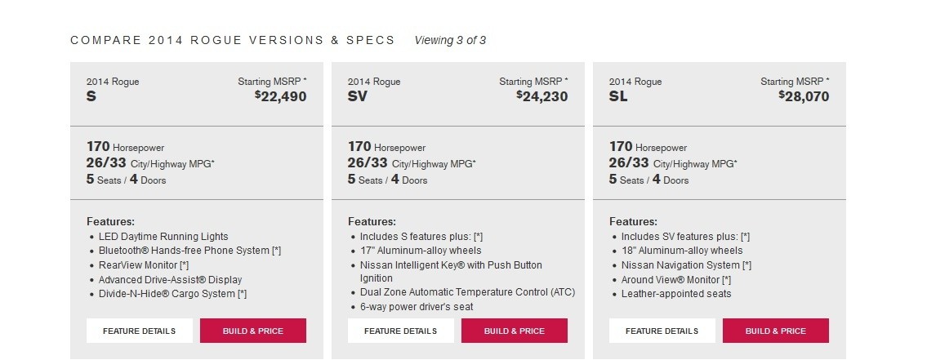Open Feature Details for Rogue SL
The height and width of the screenshot is (360, 927).
point(662,331)
